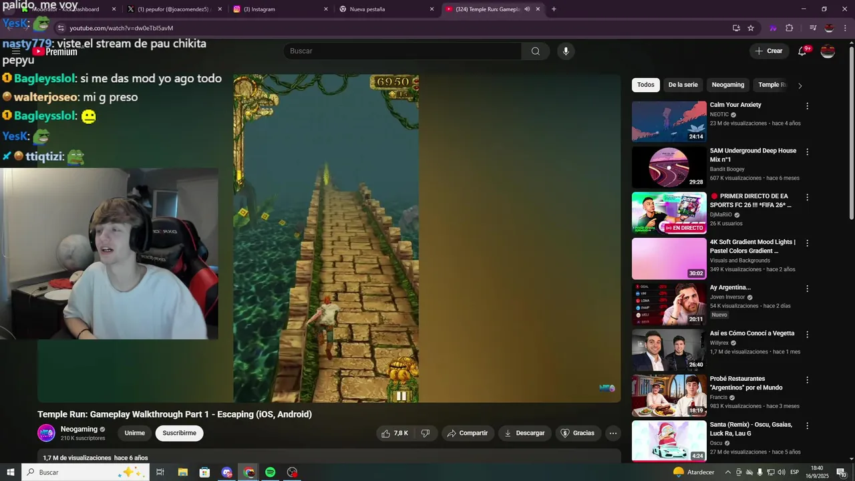Open 4K Soft Gradient Mood Lights thumbnail
This screenshot has height=481, width=855.
(x=669, y=259)
